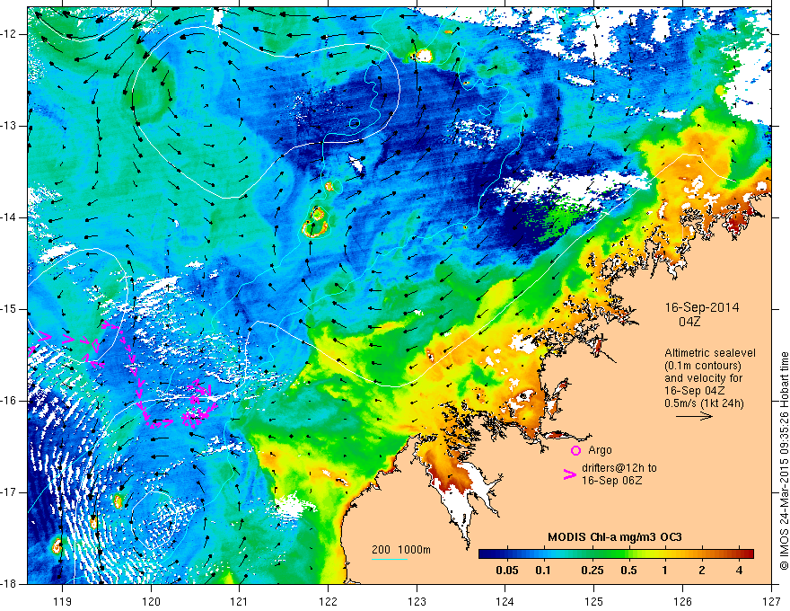
Task: Click the Chl-a colorbar near value 0.05
Action: [x=506, y=553]
